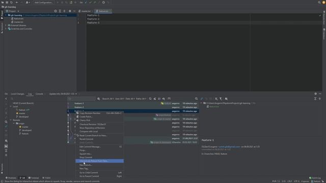The image size is (326, 183).
Task: Click Synchronize reload icon in toolbar
Action: click(x=11, y=3)
